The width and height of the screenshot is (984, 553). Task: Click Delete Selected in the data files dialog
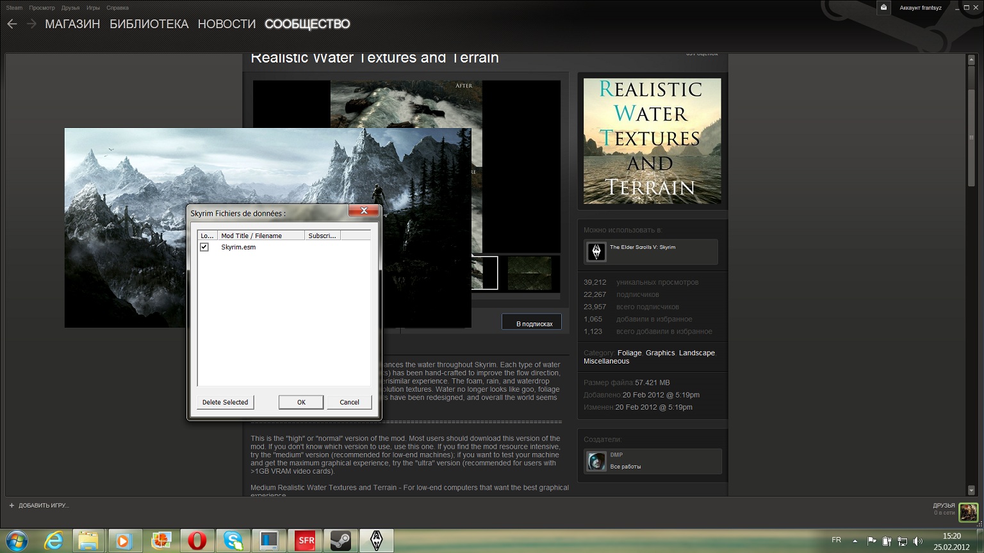point(225,402)
